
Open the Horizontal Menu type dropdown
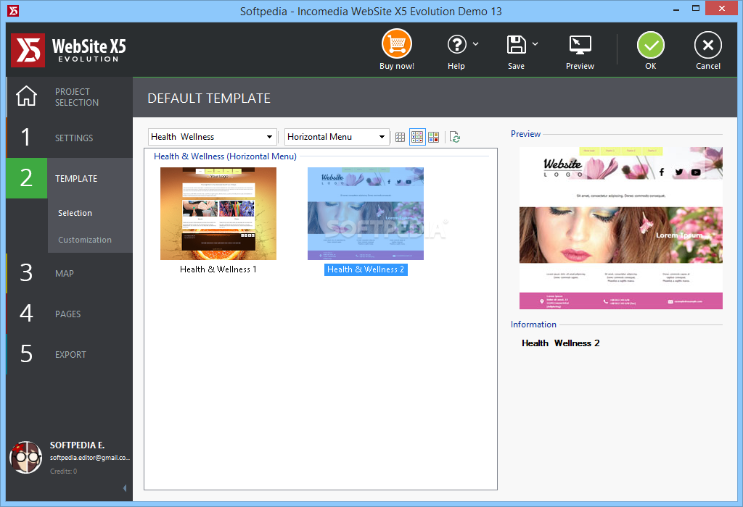pyautogui.click(x=337, y=137)
